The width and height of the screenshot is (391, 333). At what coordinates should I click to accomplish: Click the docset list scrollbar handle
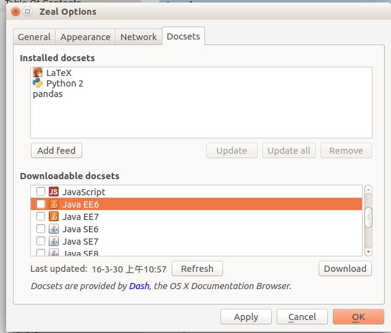[x=368, y=217]
